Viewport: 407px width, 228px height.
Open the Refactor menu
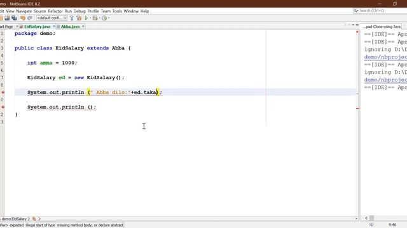55,11
